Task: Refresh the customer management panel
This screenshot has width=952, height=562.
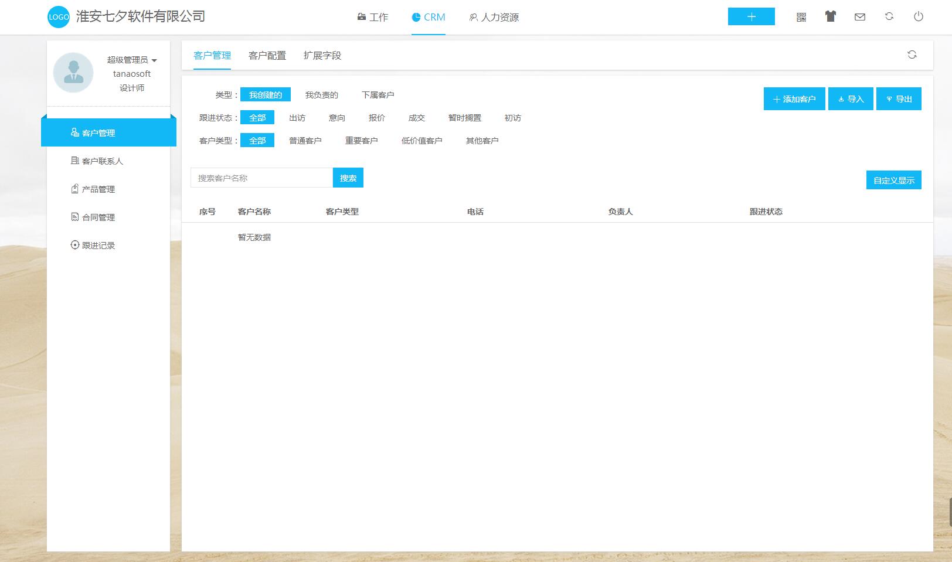Action: pyautogui.click(x=912, y=55)
